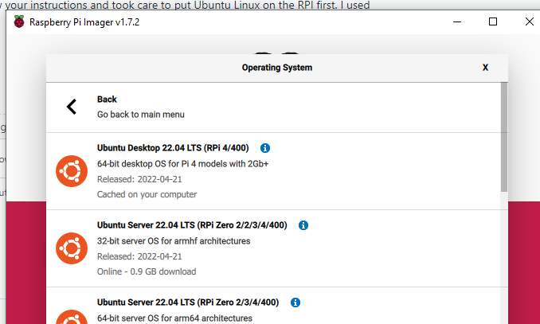Click 'Raspberry Pi Imager v1.7.2' title text
Viewport: 540px width, 324px height.
(x=84, y=22)
